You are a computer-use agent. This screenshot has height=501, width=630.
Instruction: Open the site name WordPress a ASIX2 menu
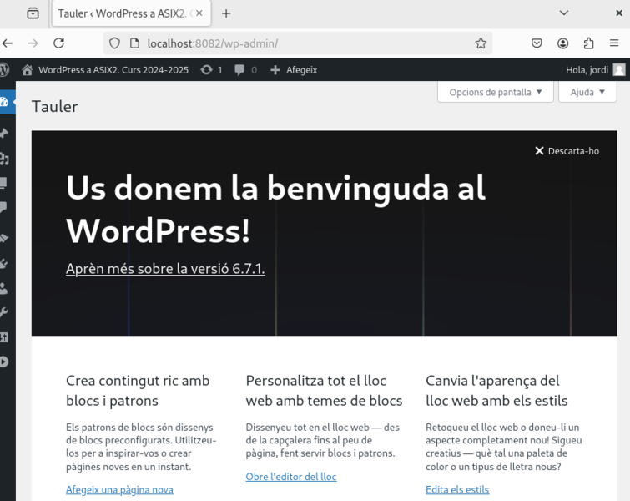pos(113,70)
